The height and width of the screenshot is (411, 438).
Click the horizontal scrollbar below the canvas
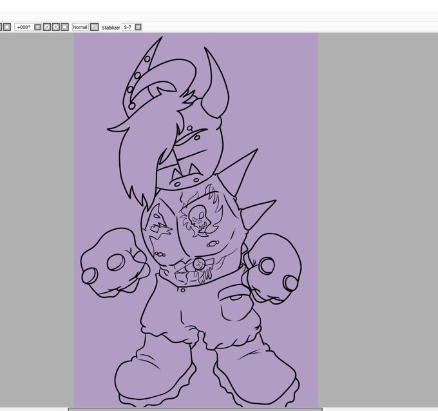(195, 409)
